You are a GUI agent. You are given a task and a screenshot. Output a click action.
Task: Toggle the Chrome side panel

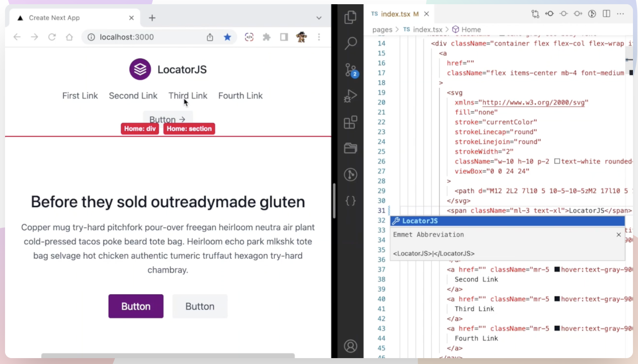tap(284, 37)
